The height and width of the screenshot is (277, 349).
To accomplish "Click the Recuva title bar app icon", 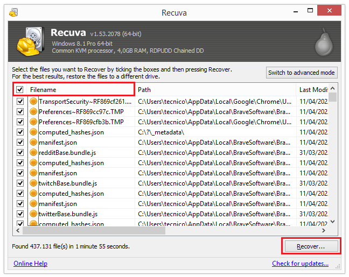I will pos(13,12).
